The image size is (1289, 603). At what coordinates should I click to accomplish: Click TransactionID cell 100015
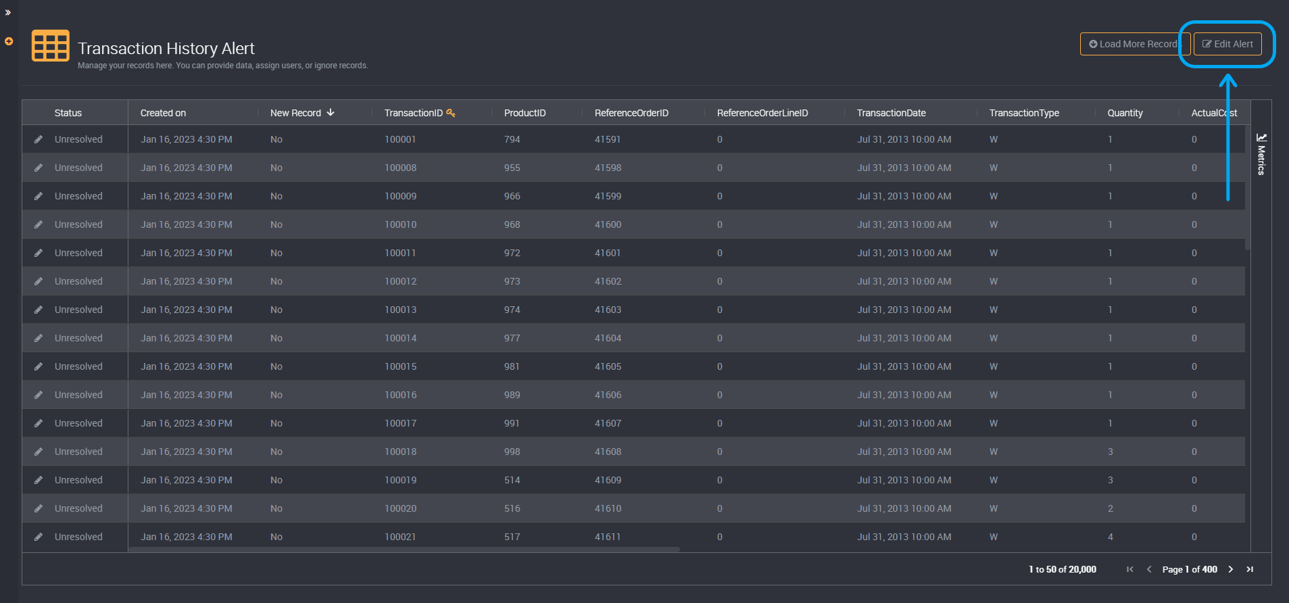tap(400, 366)
